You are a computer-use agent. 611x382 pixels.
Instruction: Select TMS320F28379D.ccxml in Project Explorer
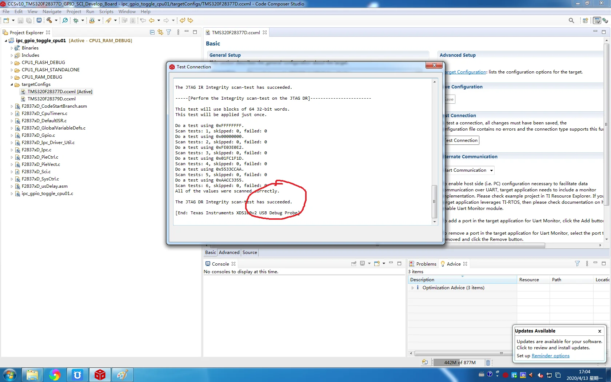[x=52, y=99]
